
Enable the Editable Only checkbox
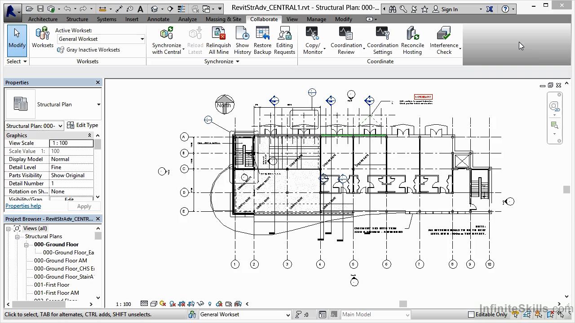[471, 314]
